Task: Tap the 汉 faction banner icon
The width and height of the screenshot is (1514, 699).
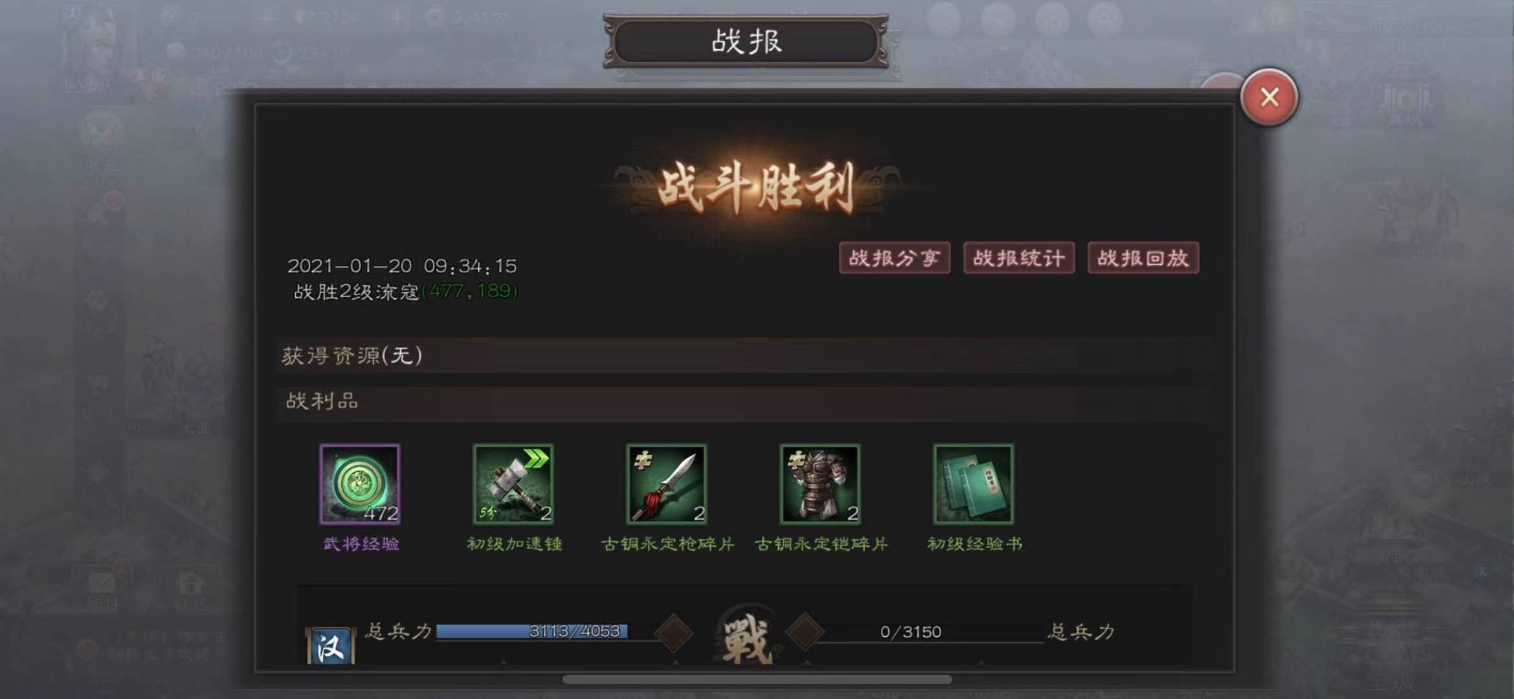Action: click(x=331, y=645)
